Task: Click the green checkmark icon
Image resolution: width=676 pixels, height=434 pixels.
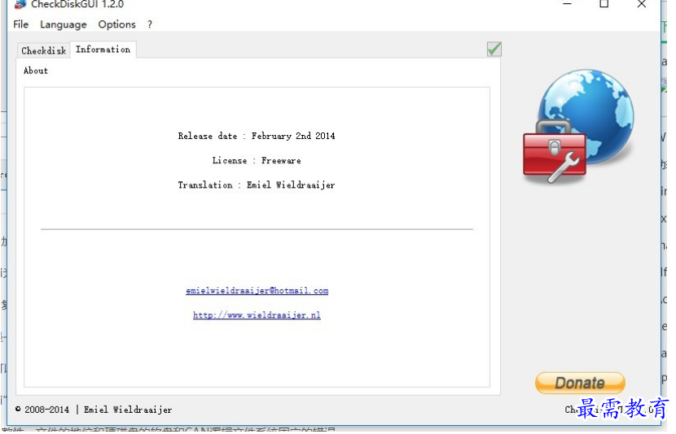Action: coord(494,49)
